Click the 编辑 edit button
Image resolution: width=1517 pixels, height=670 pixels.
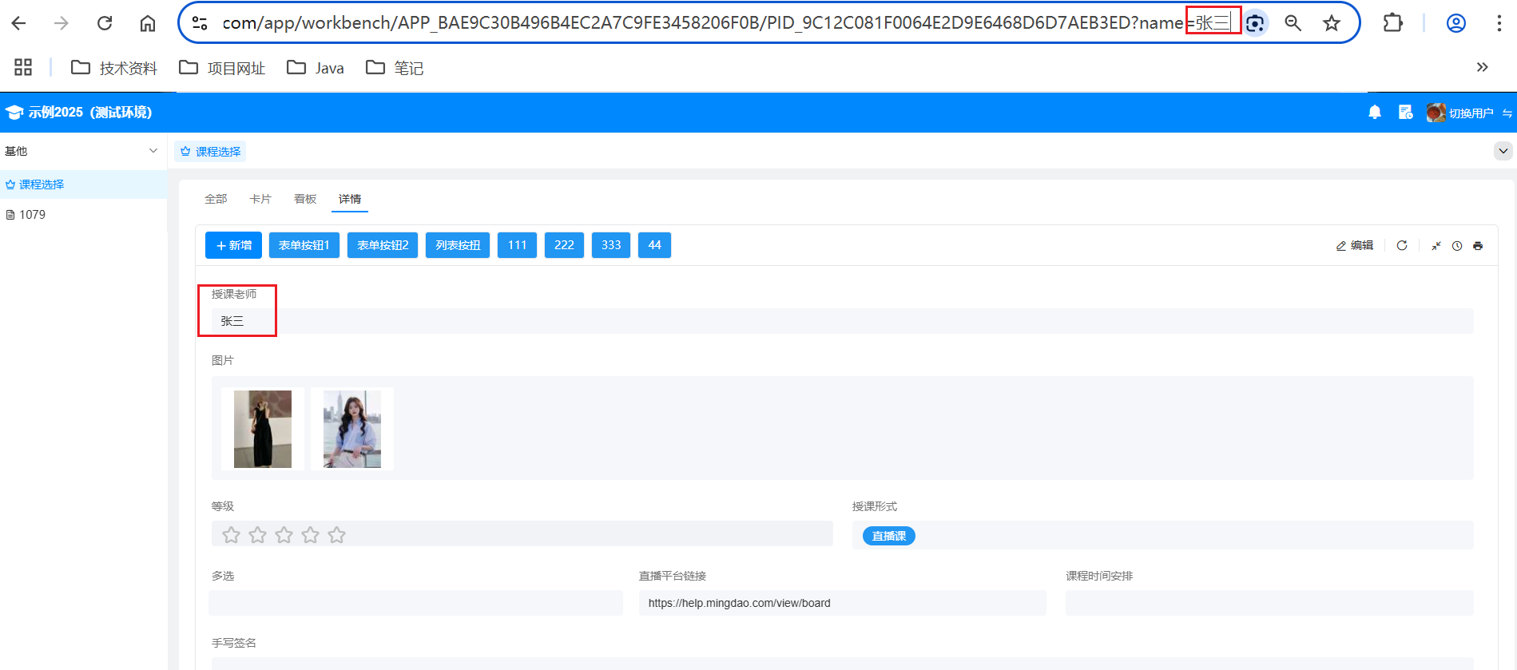[1355, 246]
